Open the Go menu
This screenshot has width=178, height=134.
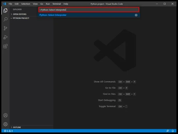[42, 4]
